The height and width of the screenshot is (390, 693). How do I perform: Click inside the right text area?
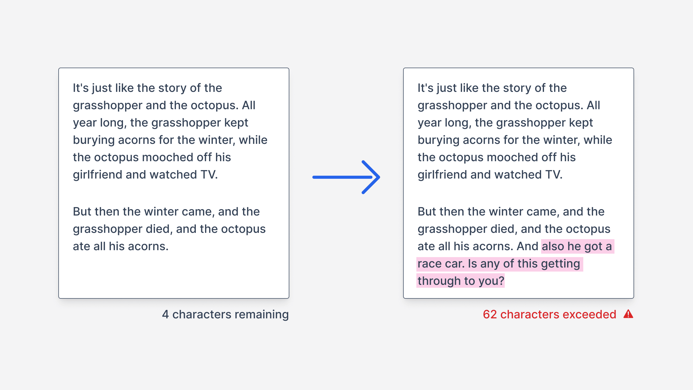click(519, 183)
